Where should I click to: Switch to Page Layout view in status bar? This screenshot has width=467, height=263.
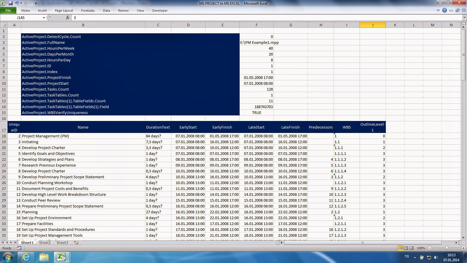point(406,248)
